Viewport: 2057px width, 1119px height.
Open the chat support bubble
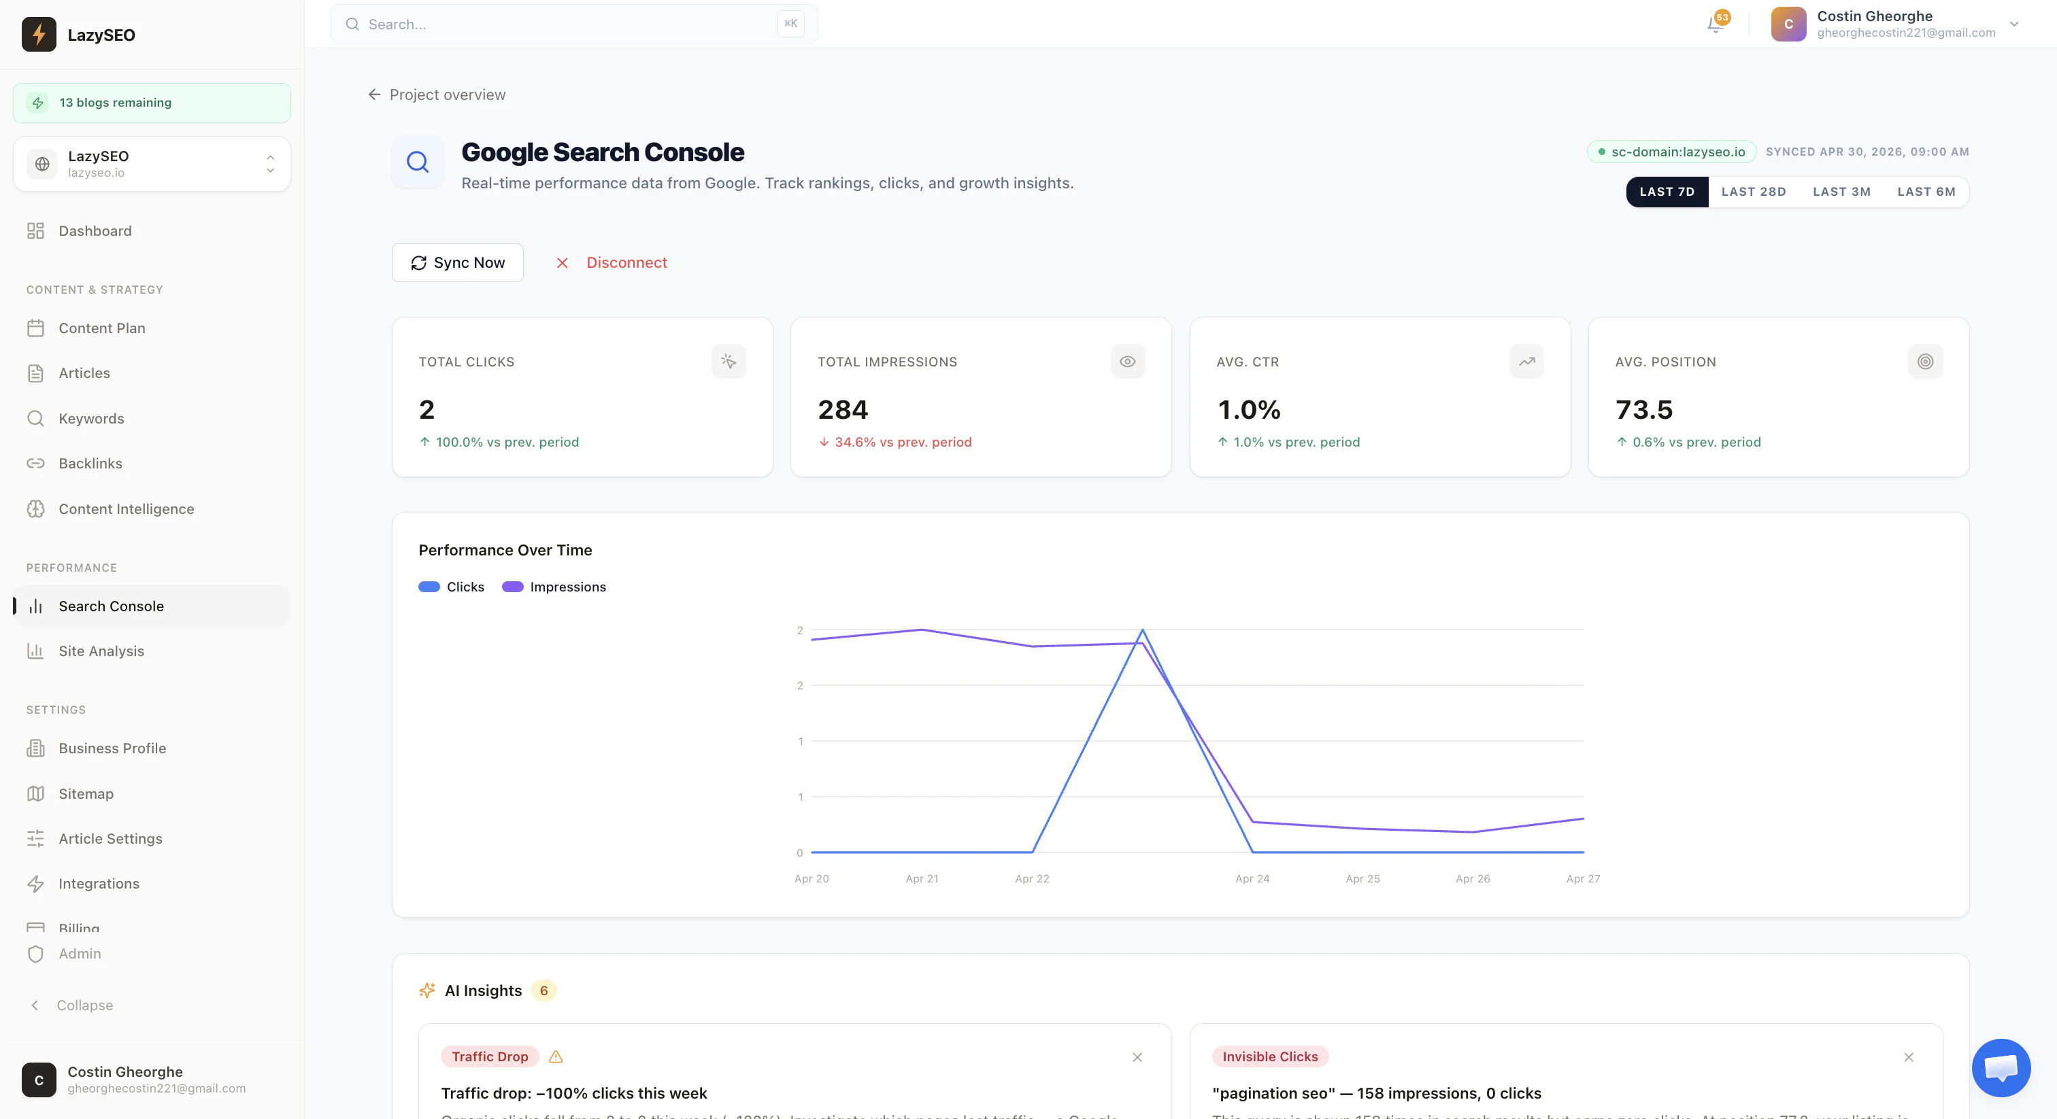2001,1068
